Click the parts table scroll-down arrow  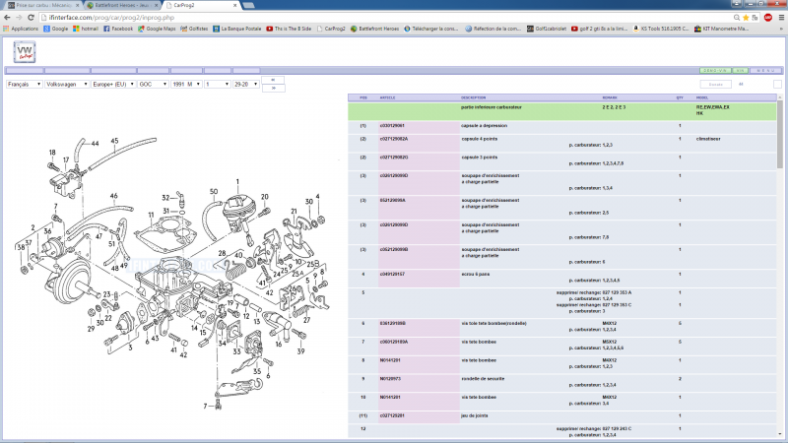779,434
